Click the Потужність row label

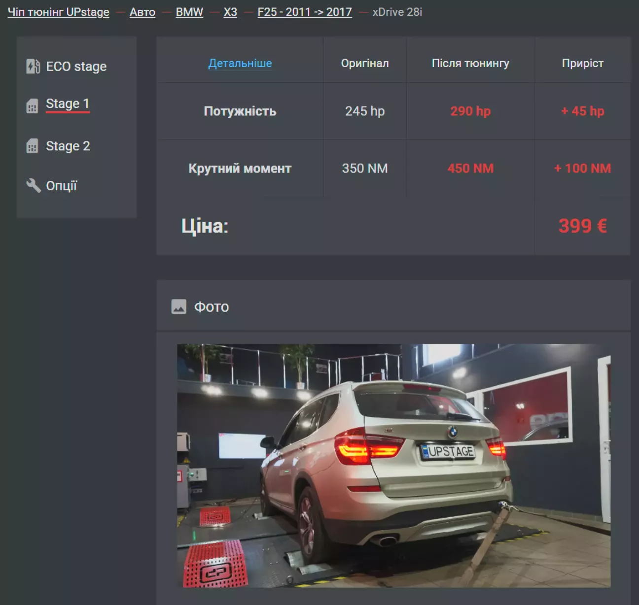tap(240, 111)
